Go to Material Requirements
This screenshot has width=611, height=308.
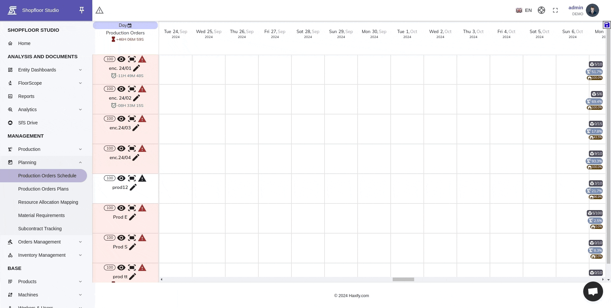point(41,215)
